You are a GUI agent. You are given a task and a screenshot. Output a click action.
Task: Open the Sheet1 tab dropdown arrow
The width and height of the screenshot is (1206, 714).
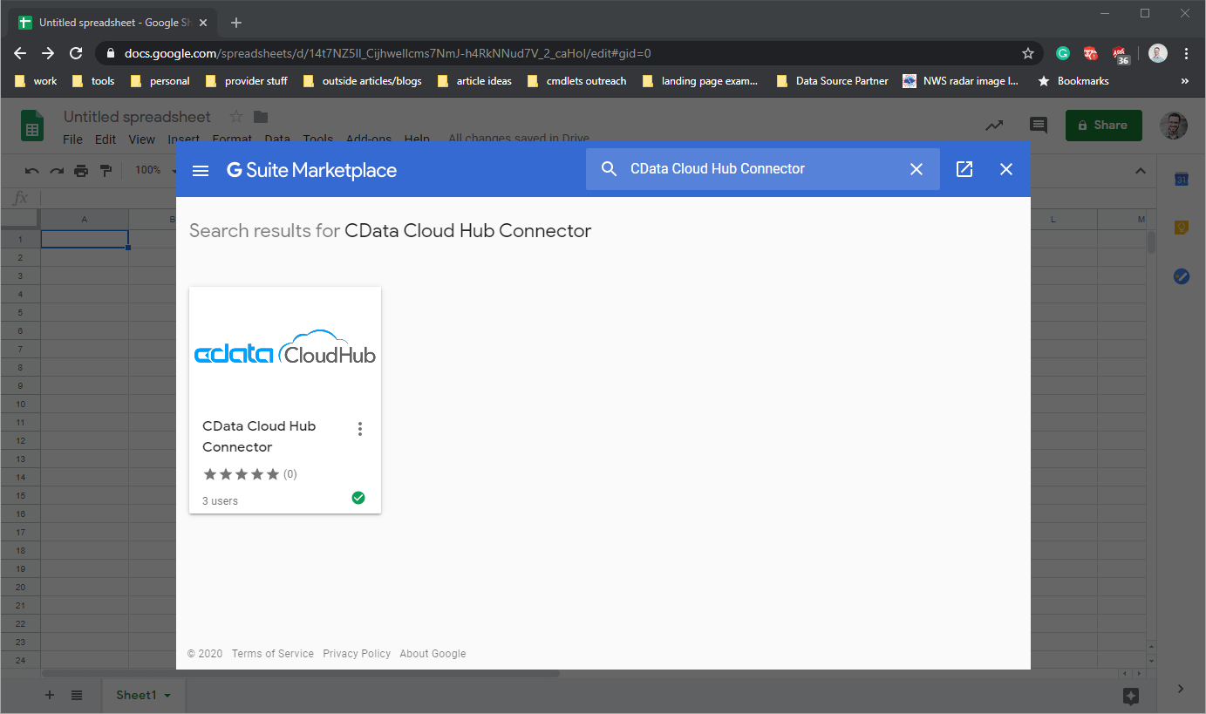167,696
